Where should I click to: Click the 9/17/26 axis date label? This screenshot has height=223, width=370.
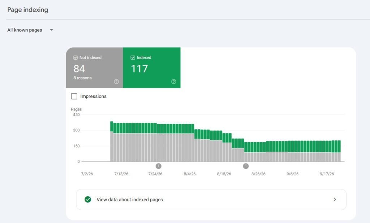pyautogui.click(x=327, y=174)
